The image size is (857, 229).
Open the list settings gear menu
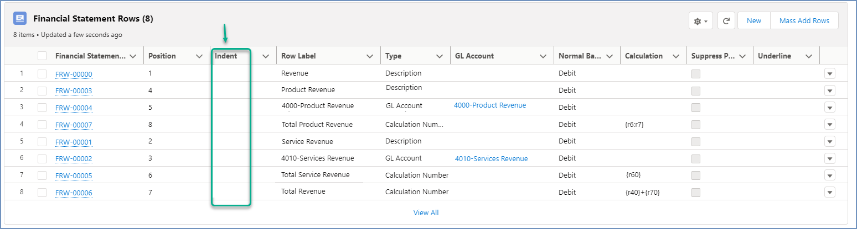click(x=700, y=21)
